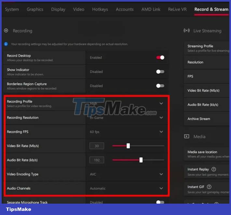Image resolution: width=231 pixels, height=215 pixels.
Task: Switch to the Display tab
Action: tap(58, 9)
